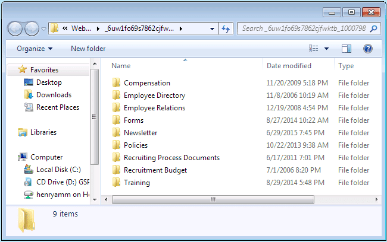387x242 pixels.
Task: Select the Newsletter folder
Action: (141, 133)
